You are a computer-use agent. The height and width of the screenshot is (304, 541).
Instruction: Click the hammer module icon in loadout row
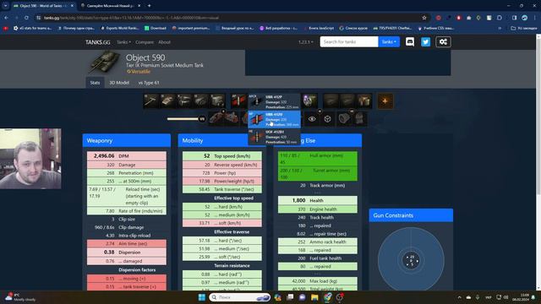coord(151,101)
